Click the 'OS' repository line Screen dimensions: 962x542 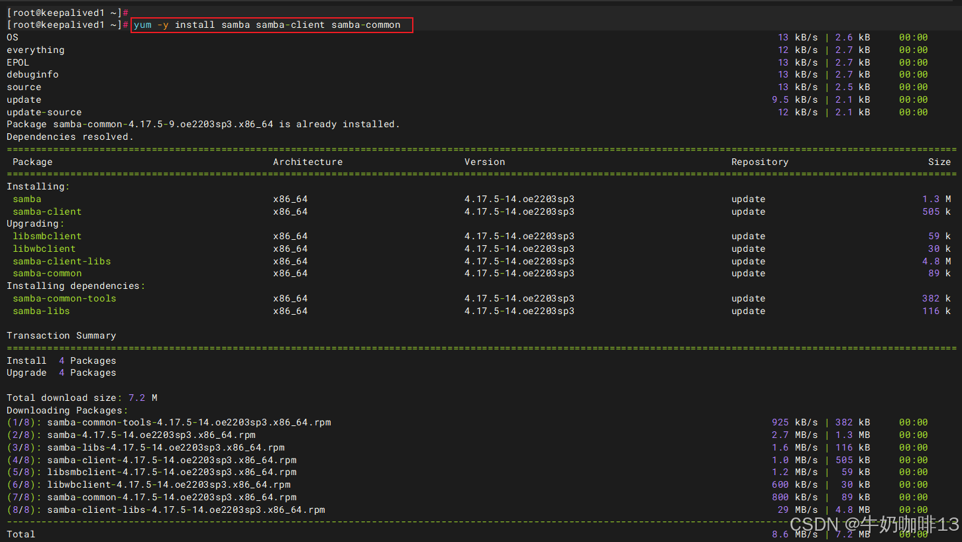pyautogui.click(x=13, y=38)
